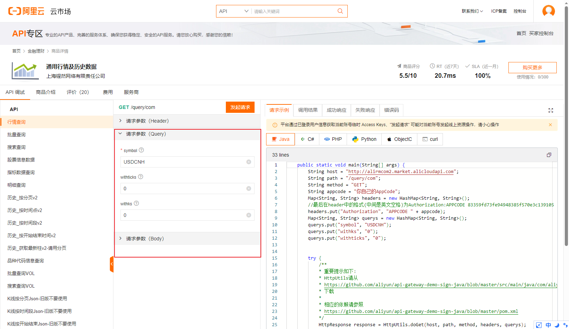Click the page vertical scrollbar
The width and height of the screenshot is (569, 329).
coord(566,126)
